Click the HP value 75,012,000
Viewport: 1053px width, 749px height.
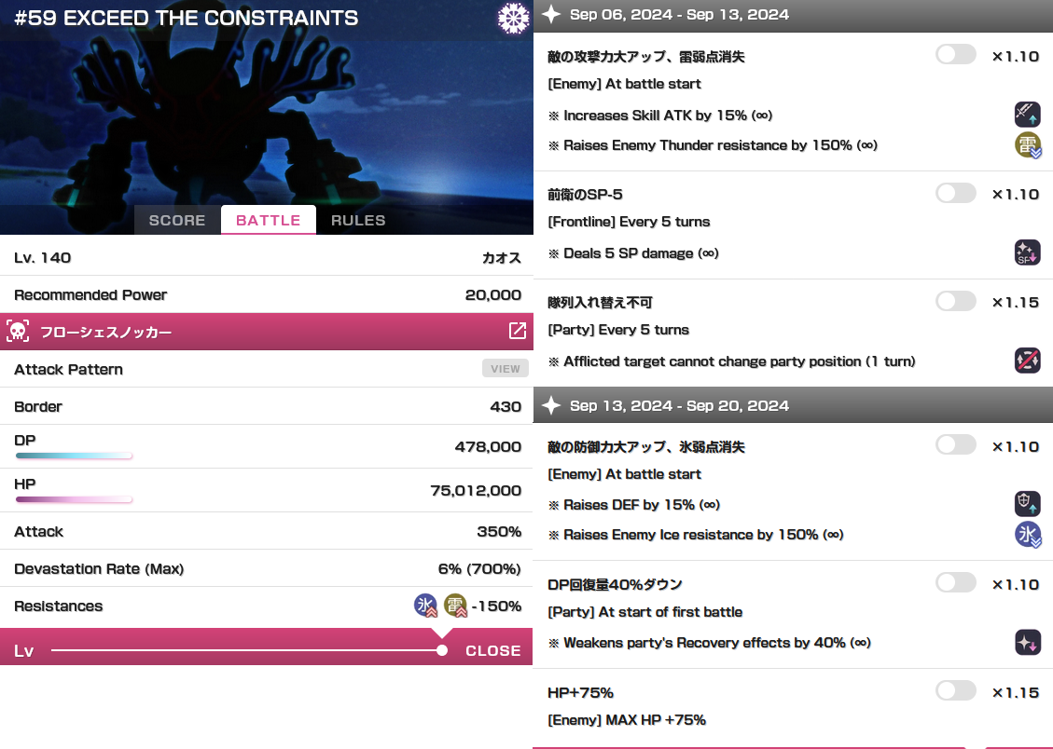tap(476, 490)
